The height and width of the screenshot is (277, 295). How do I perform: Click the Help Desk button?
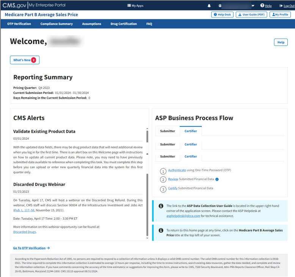point(222,14)
